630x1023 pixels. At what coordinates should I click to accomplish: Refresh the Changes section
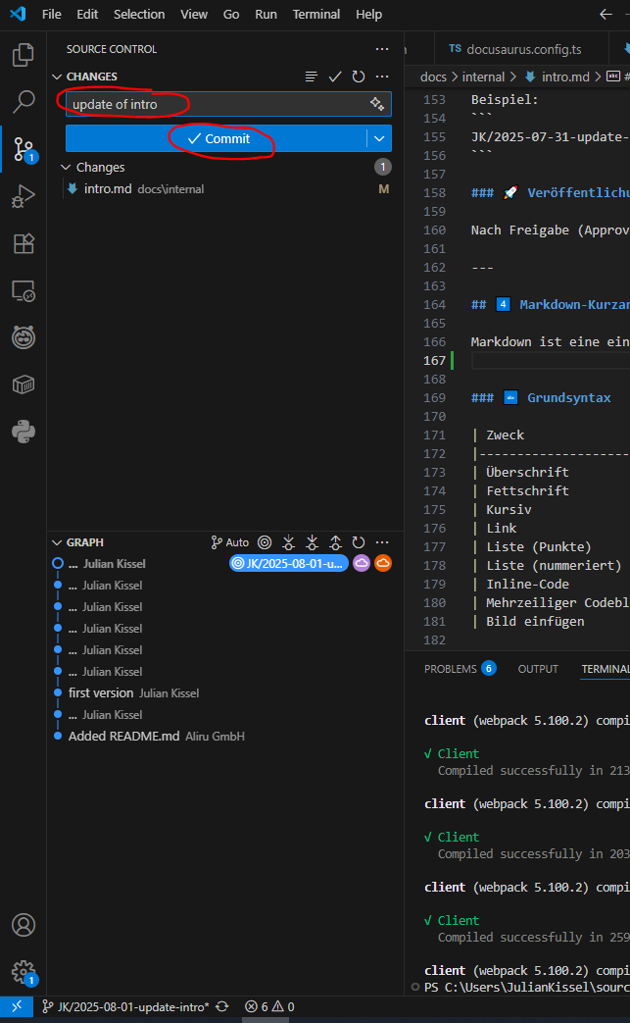(x=359, y=77)
